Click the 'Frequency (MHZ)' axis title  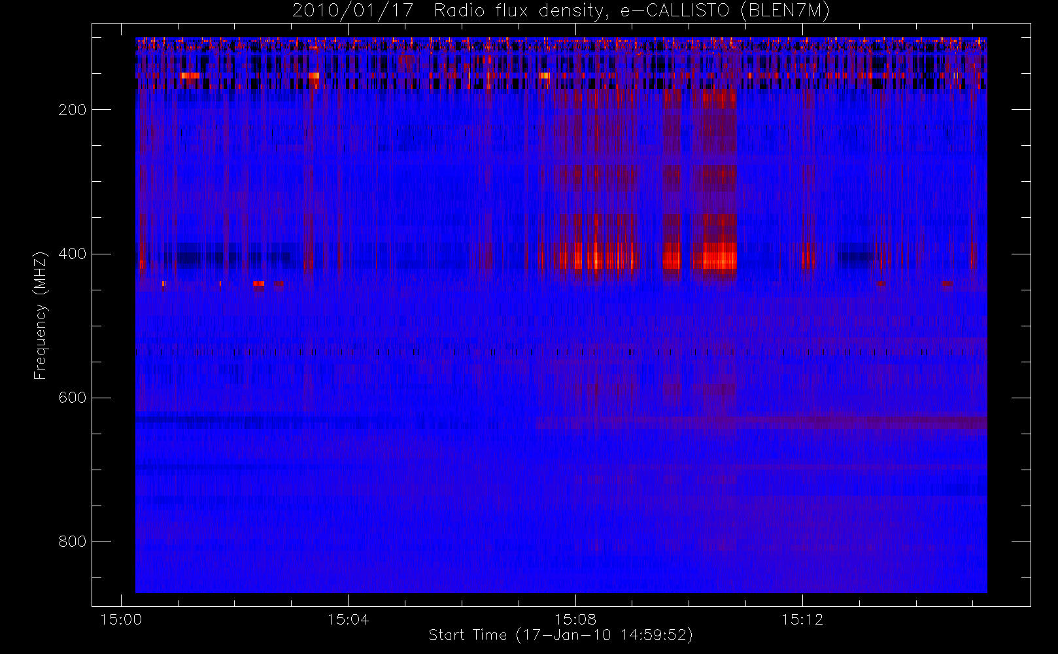coord(41,315)
